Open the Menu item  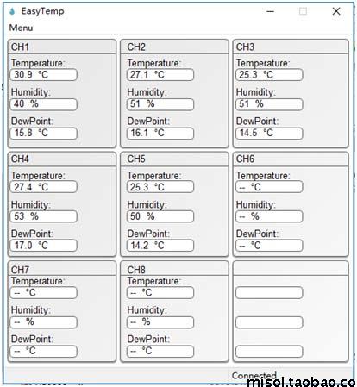[x=21, y=28]
